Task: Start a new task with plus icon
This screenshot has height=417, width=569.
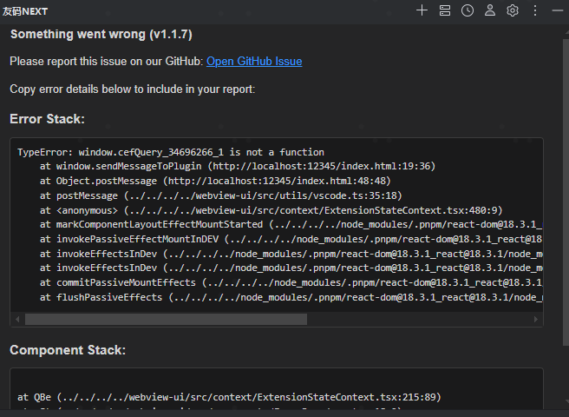Action: coord(422,10)
